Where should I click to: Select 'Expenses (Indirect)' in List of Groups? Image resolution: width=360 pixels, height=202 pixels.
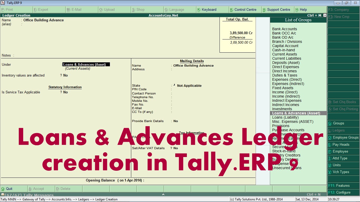(288, 84)
